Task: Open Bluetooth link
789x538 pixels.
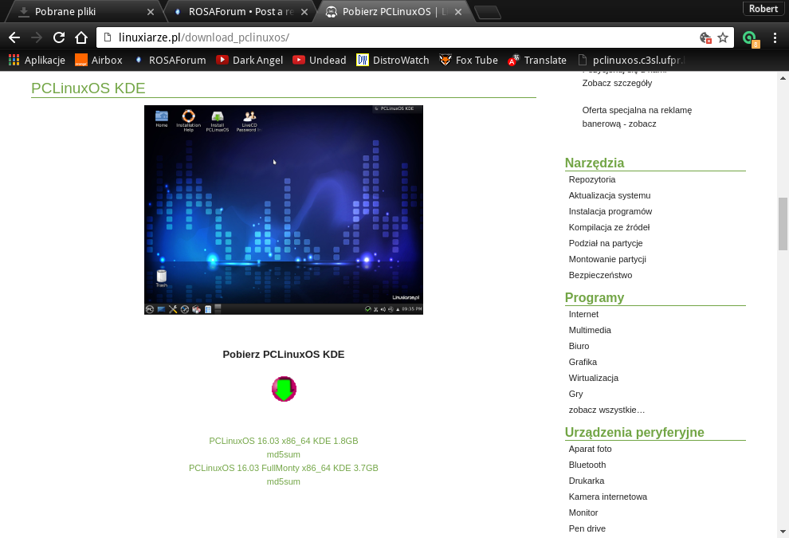Action: tap(587, 465)
